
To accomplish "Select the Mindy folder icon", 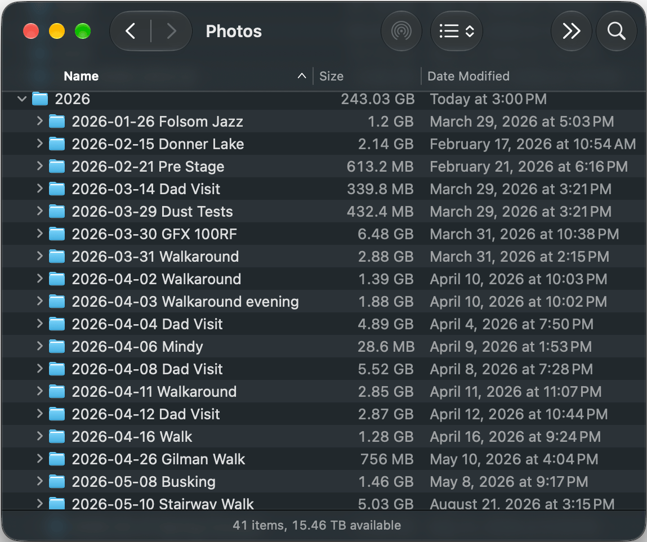I will [x=57, y=346].
